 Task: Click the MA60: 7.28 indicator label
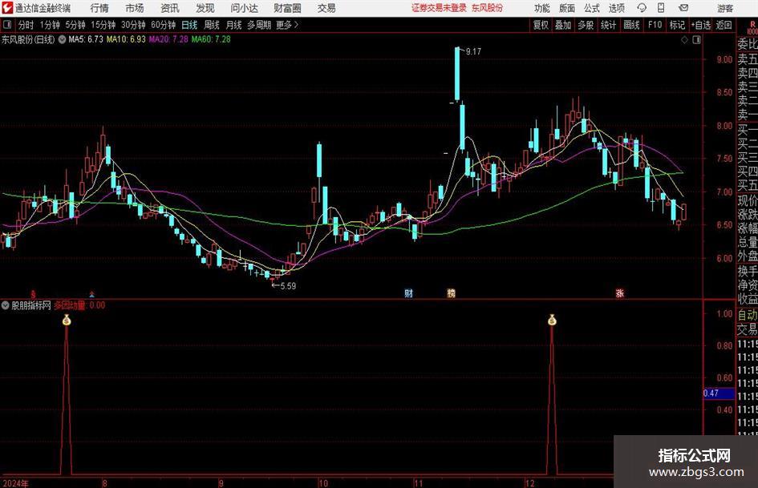[x=211, y=39]
